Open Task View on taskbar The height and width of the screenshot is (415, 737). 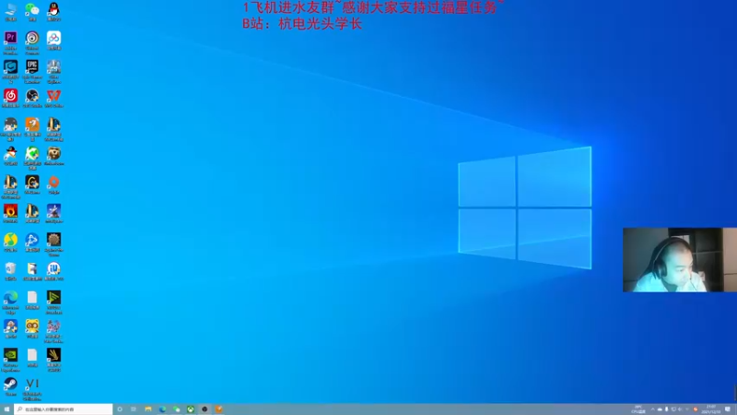tap(134, 409)
